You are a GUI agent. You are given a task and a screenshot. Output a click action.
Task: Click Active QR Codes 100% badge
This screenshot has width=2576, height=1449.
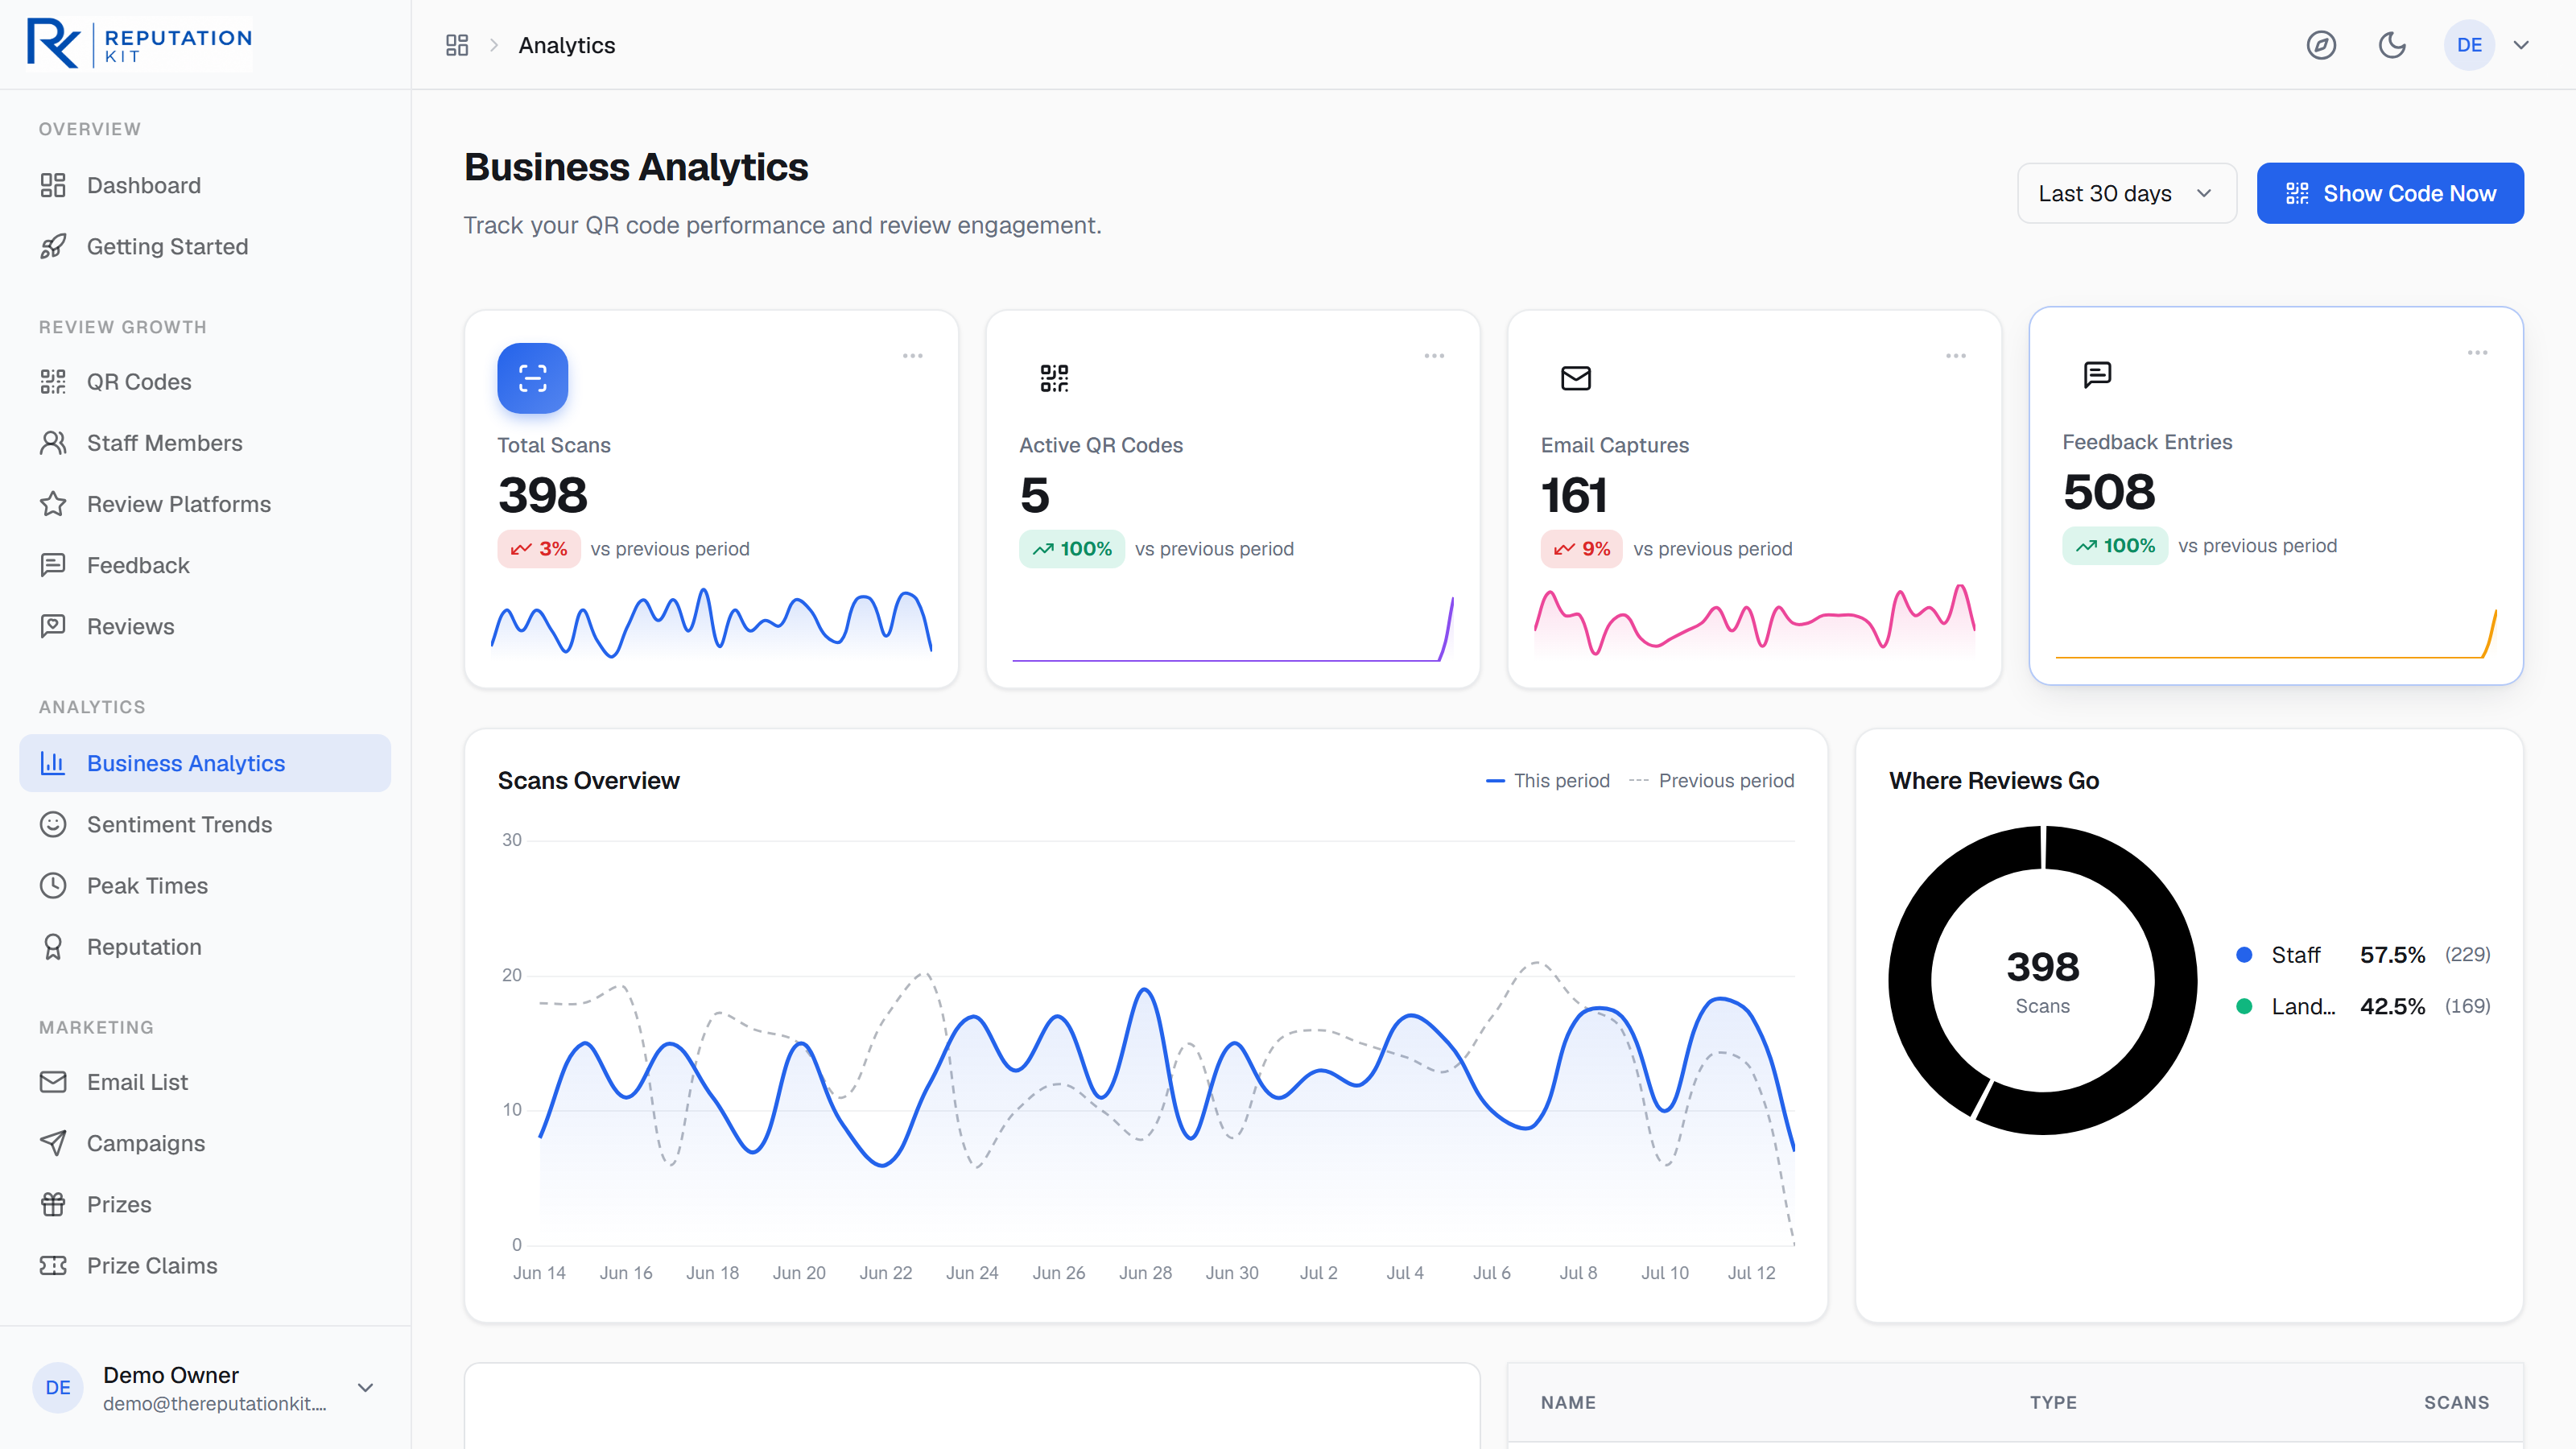click(1072, 549)
